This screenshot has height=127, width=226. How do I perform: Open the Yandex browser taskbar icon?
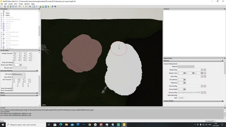(x=95, y=125)
